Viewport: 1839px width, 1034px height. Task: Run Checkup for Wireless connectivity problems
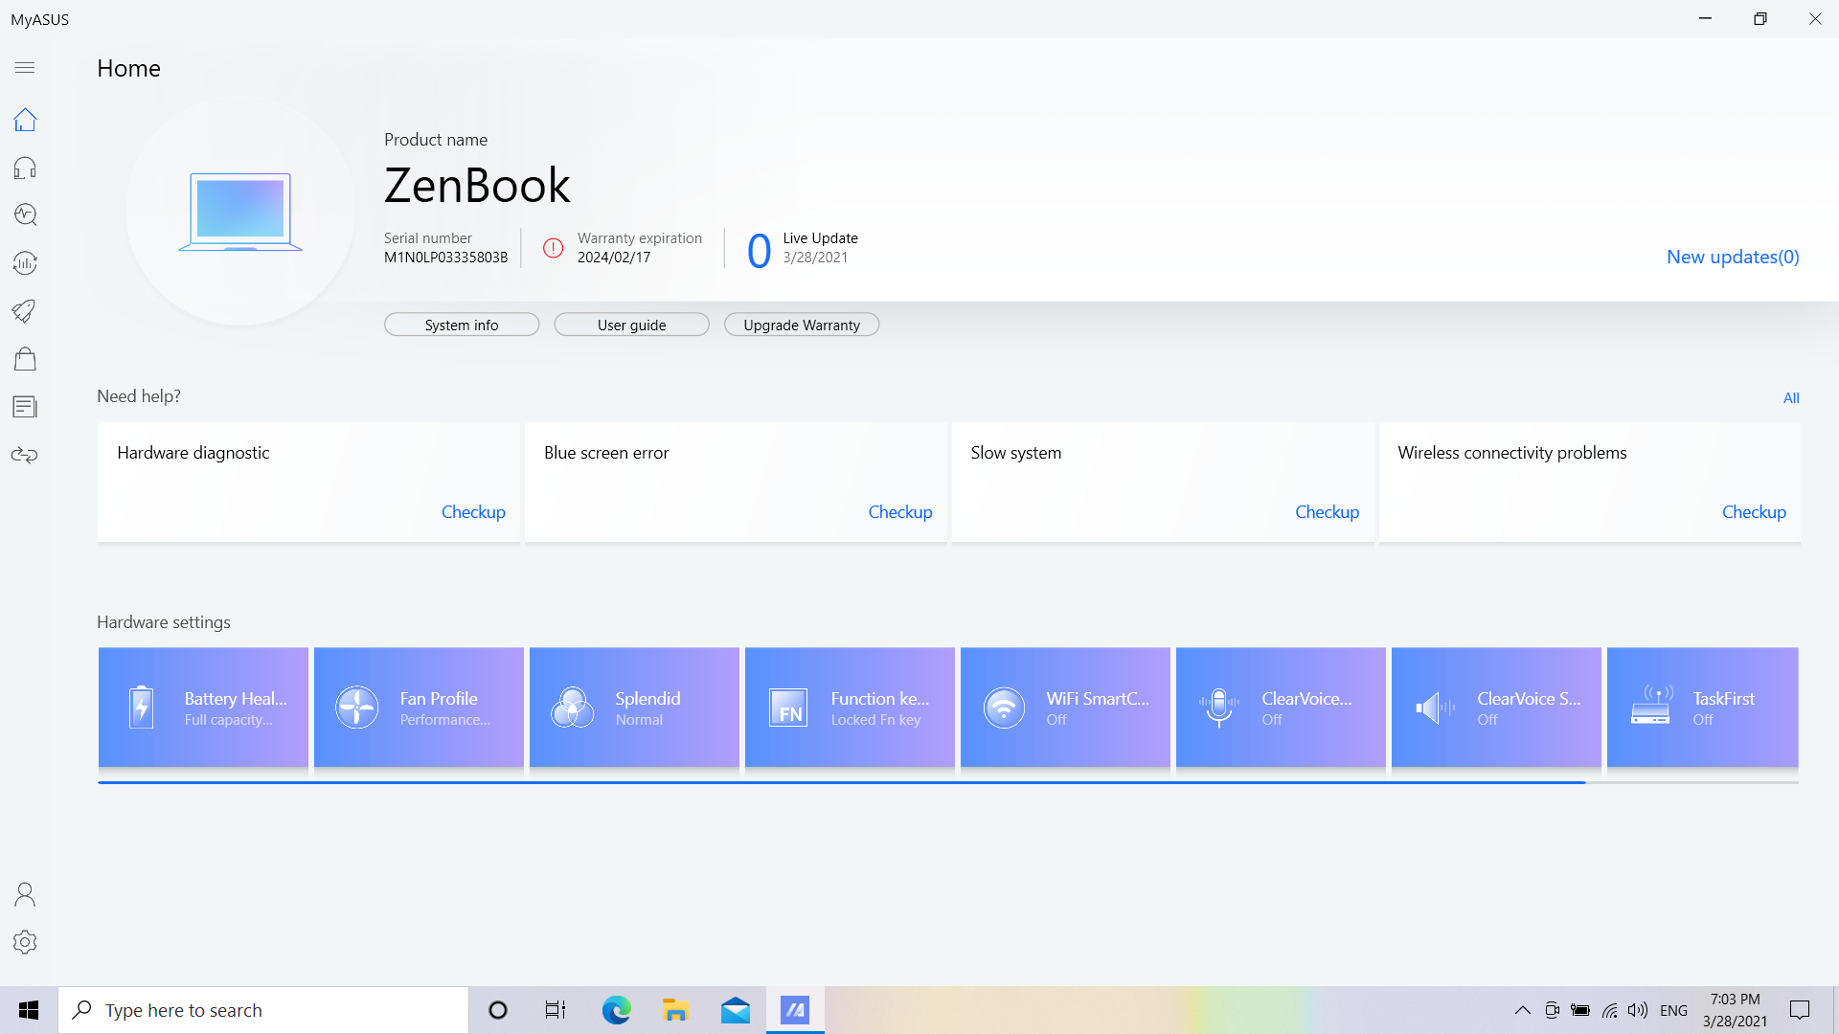(1754, 511)
